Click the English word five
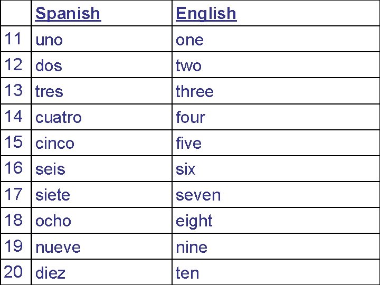380x285 pixels. point(188,143)
